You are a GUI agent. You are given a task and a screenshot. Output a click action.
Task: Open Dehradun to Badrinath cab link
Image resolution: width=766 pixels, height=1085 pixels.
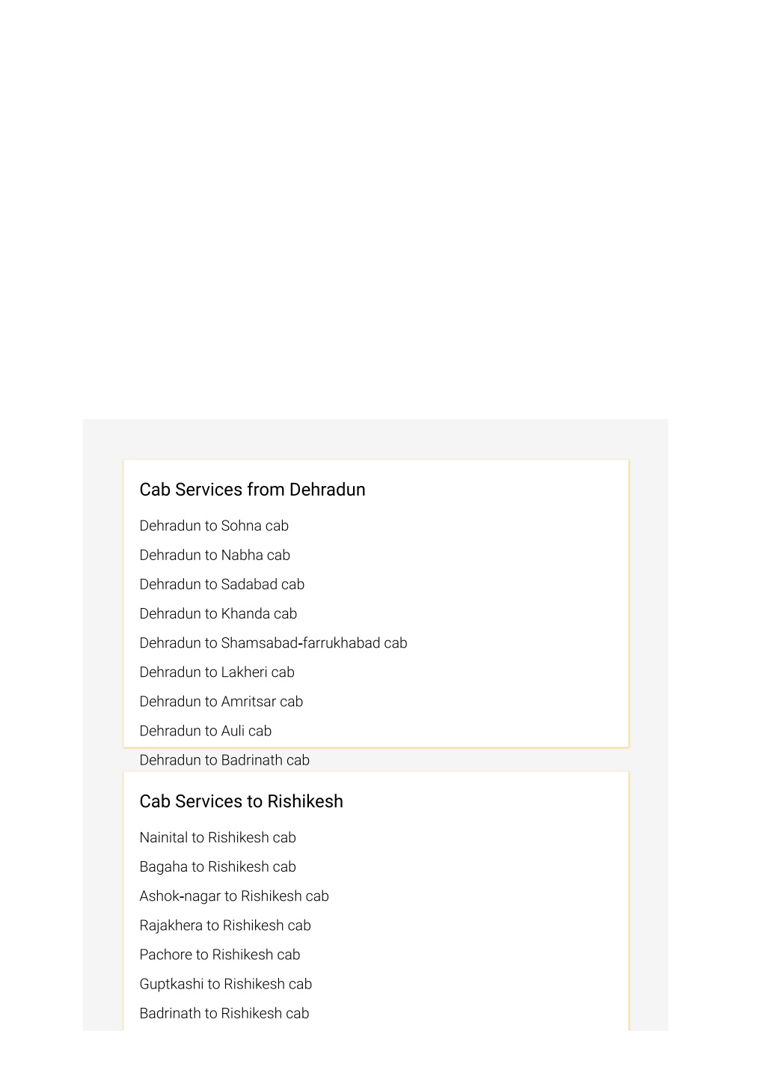(x=224, y=760)
